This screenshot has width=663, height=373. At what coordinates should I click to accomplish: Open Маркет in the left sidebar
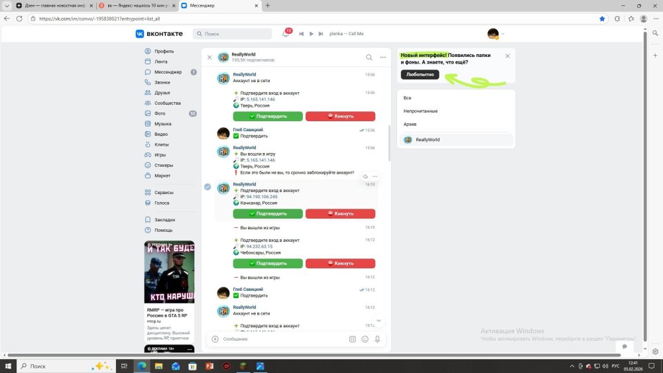pyautogui.click(x=162, y=176)
